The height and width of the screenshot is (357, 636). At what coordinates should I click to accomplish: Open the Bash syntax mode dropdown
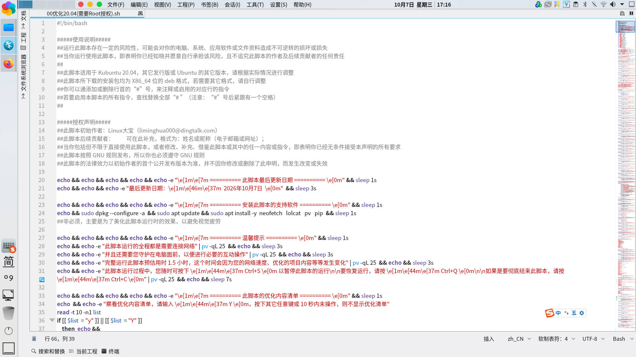(623, 339)
